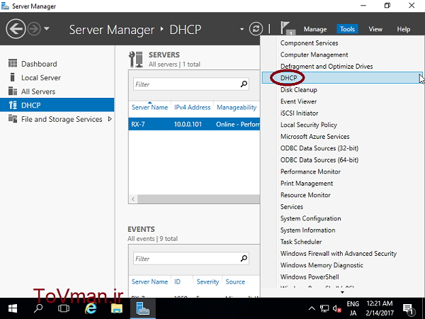
Task: Open the View menu
Action: pyautogui.click(x=375, y=29)
